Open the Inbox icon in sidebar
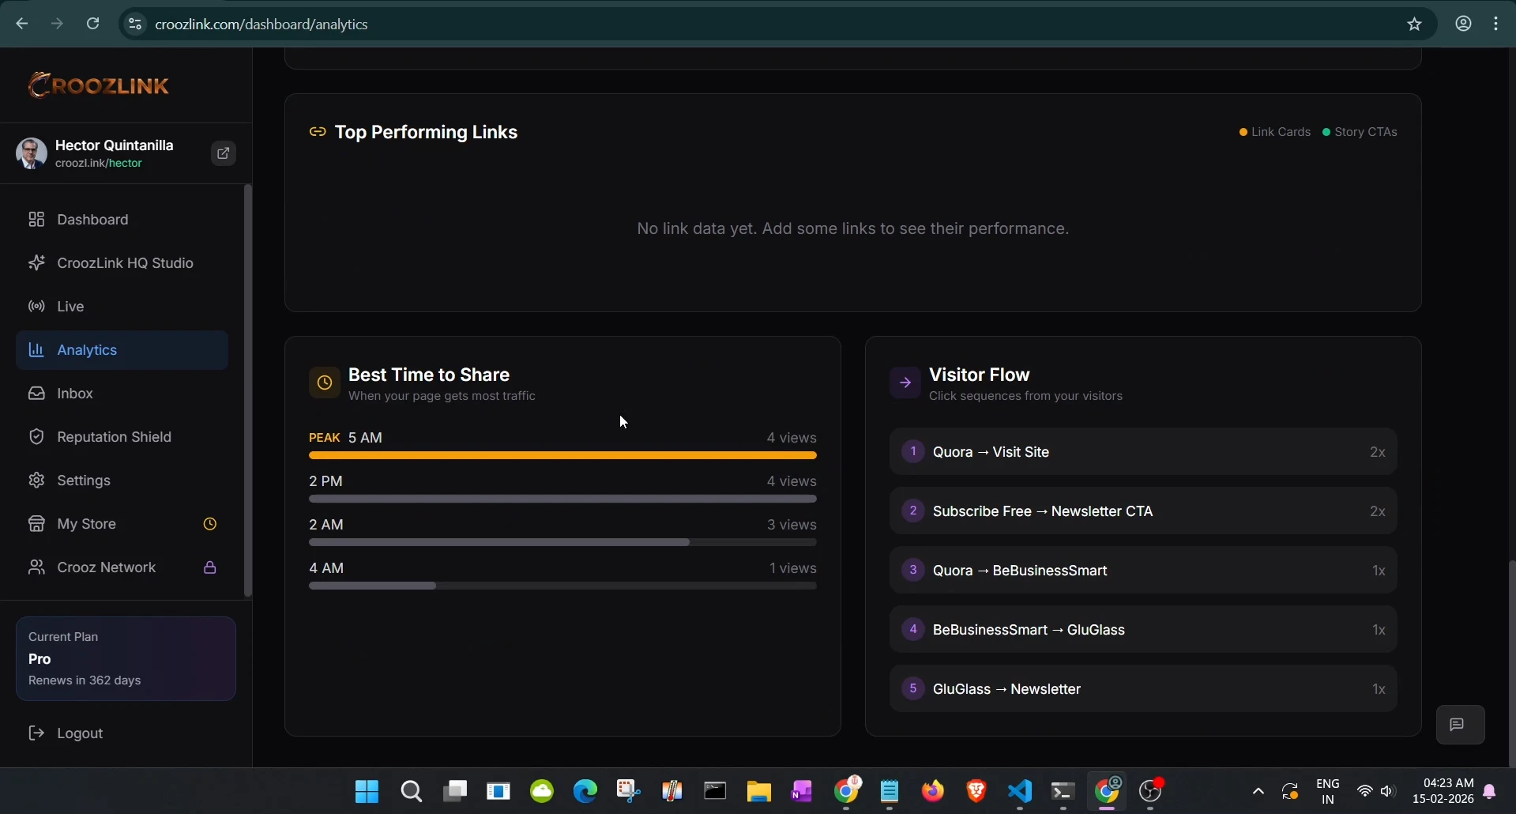 click(36, 393)
